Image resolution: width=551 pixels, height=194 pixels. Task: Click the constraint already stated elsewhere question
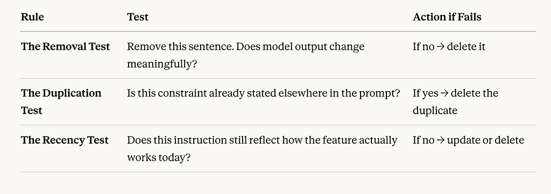click(264, 93)
